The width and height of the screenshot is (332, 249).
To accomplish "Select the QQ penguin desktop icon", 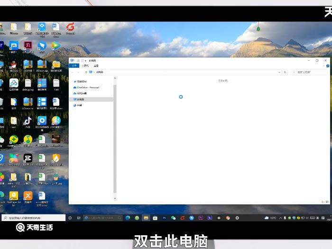I will click(x=14, y=66).
